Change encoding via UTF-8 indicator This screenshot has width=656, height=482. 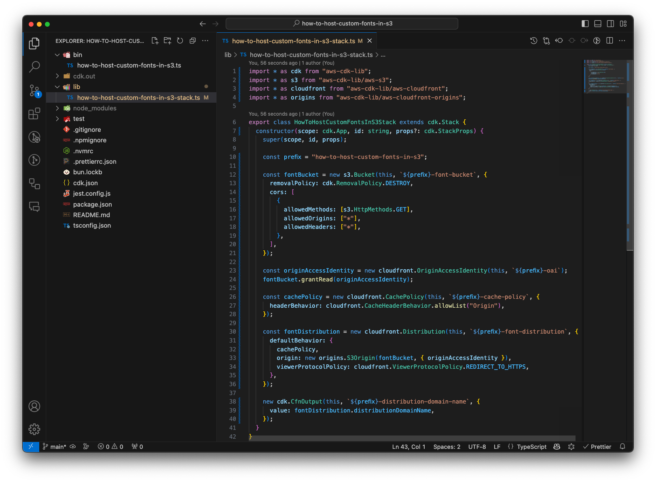click(x=477, y=446)
